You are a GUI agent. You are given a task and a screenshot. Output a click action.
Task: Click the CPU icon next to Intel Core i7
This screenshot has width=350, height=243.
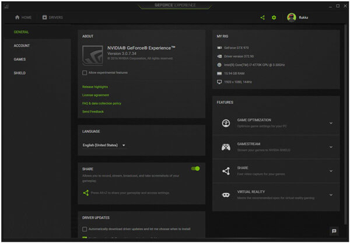pos(219,65)
